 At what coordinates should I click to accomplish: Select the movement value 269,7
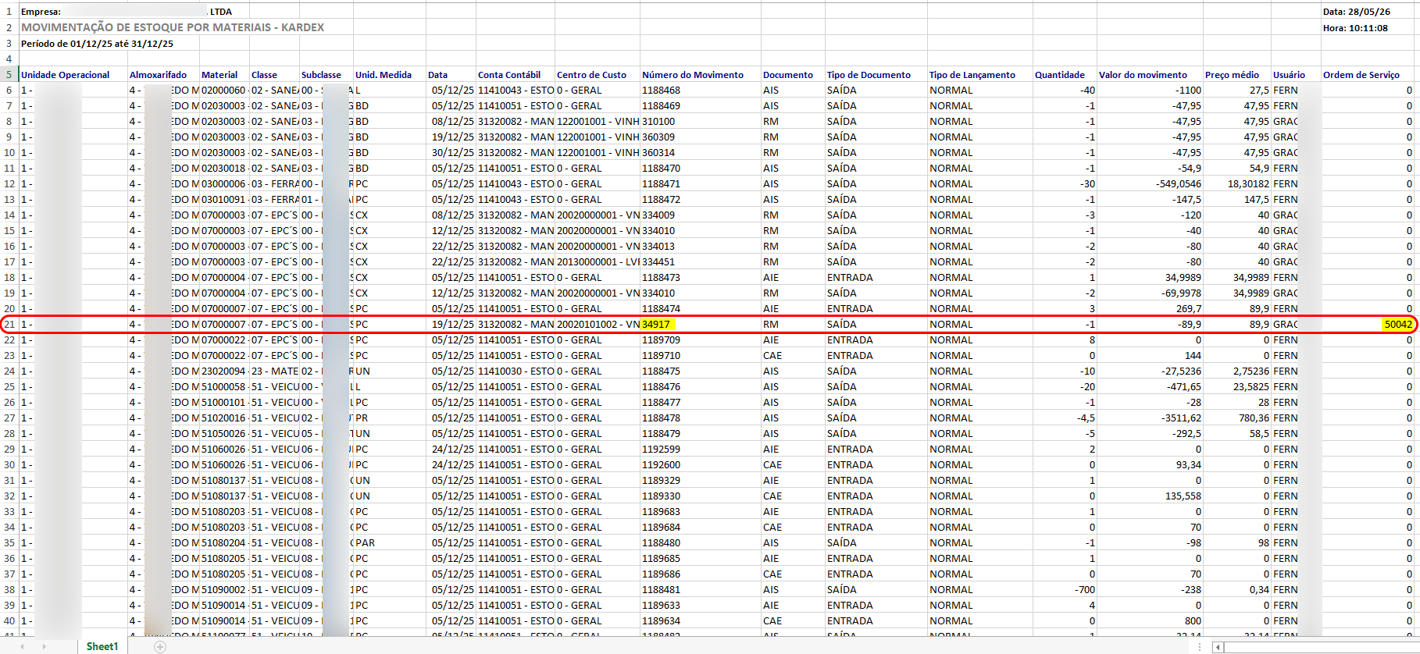(x=1189, y=309)
